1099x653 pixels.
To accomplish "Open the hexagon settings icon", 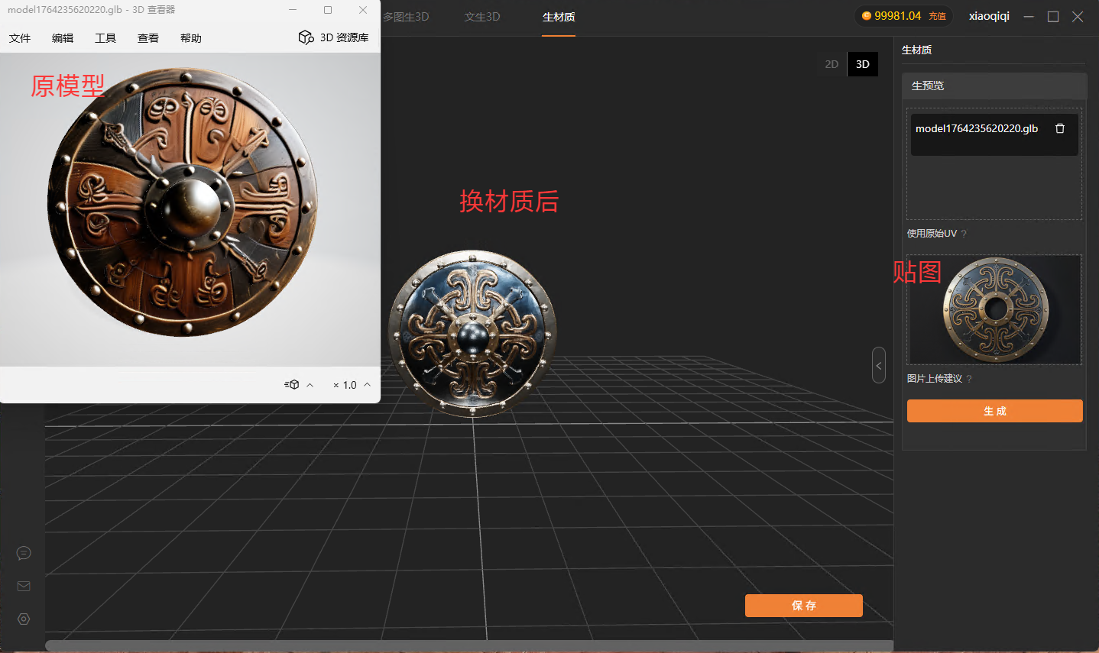I will (x=24, y=619).
